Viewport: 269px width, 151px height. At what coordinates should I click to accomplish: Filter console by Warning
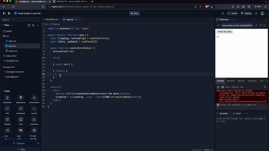235,87
